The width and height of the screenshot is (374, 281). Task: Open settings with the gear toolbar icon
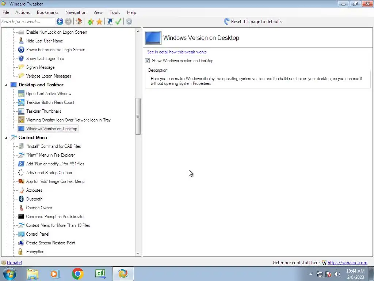coord(129,22)
